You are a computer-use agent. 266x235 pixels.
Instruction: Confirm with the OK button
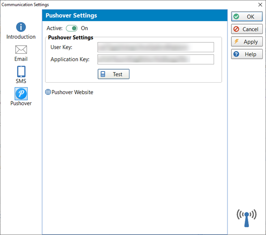(247, 17)
